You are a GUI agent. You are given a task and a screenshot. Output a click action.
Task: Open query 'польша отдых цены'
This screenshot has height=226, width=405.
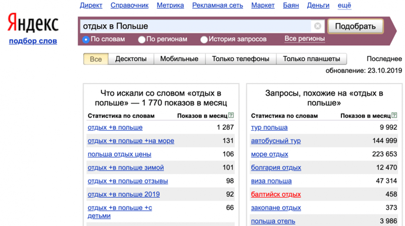119,154
